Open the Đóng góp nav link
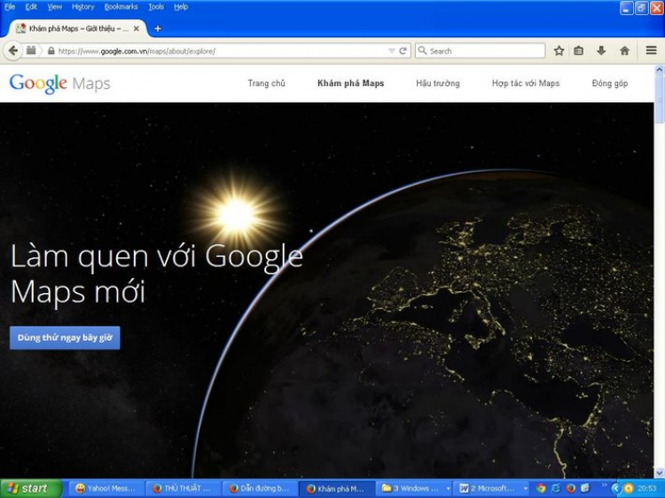This screenshot has height=498, width=665. click(609, 83)
